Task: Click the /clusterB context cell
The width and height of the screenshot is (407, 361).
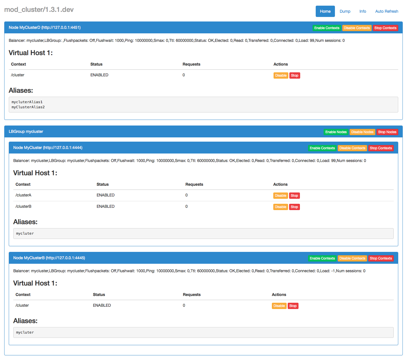Action: [23, 206]
